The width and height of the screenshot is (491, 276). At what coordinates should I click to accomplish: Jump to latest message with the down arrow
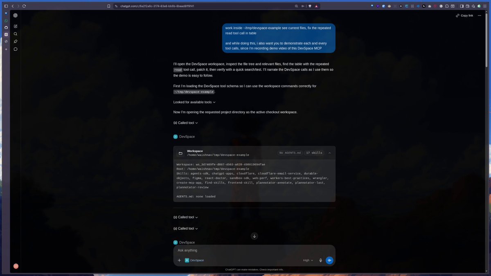[x=255, y=236]
